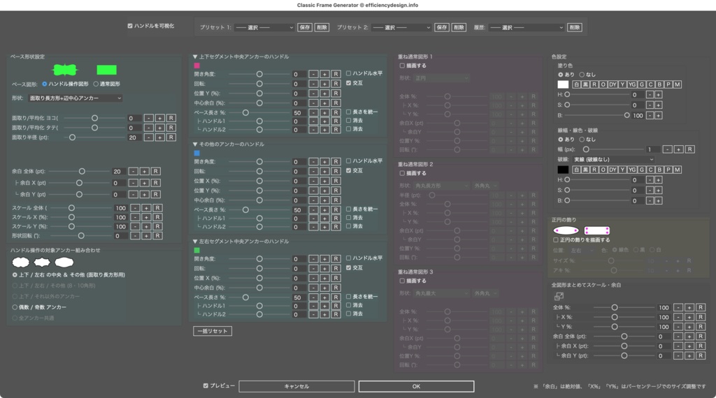Click the first white cloud-shaped anchor combination icon
This screenshot has height=398, width=716.
[20, 262]
